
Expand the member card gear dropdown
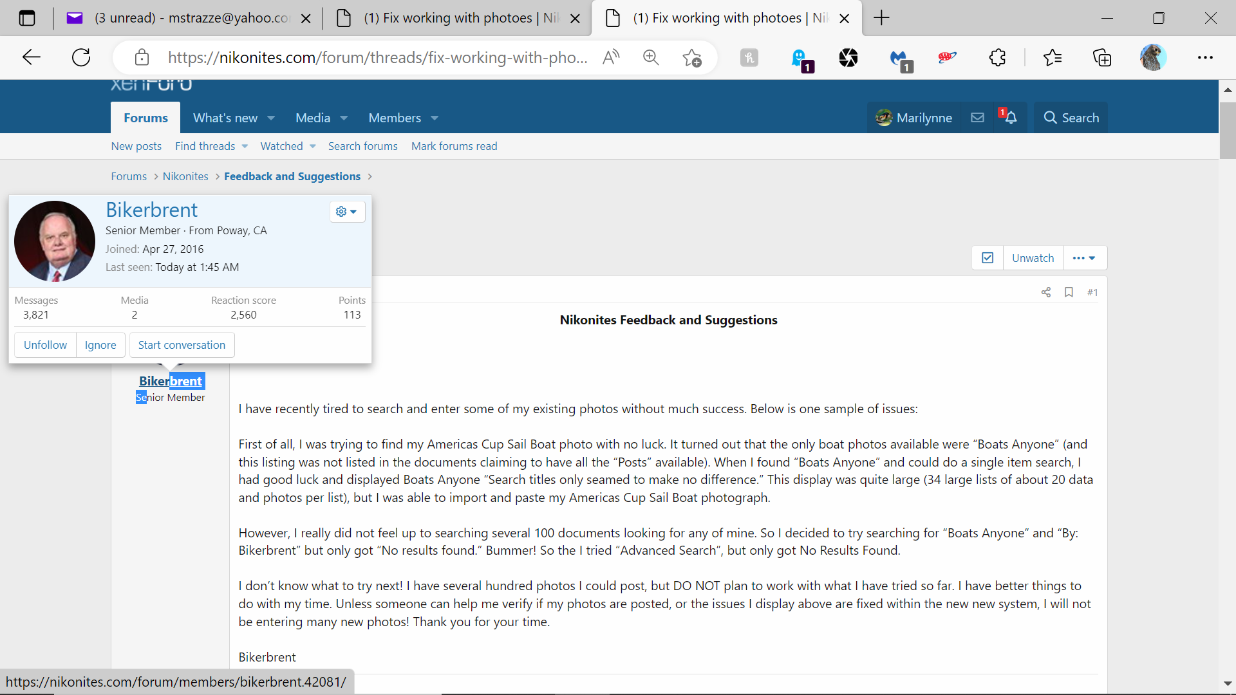coord(347,212)
